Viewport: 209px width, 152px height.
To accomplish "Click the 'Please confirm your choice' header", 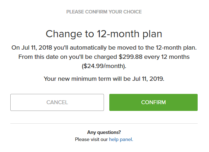I will click(104, 12).
